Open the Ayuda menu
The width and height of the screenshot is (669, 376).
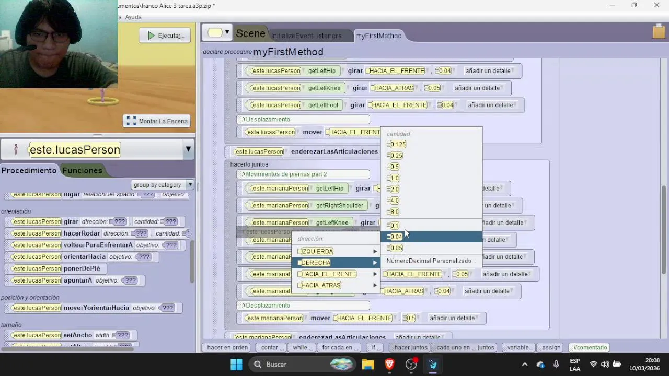[133, 17]
